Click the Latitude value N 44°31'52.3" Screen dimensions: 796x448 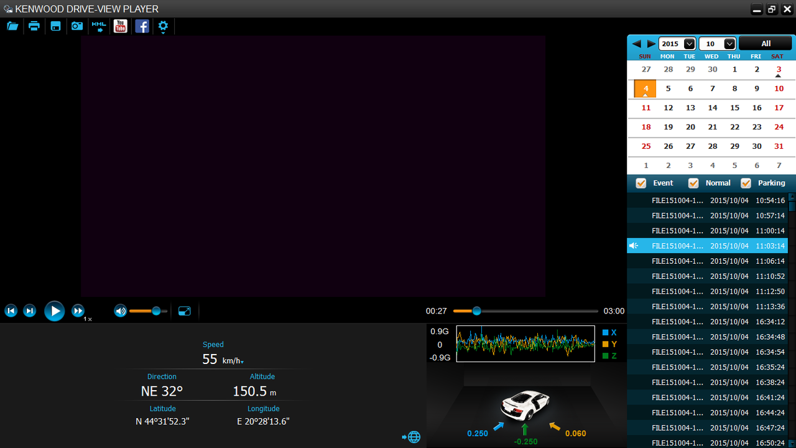[x=162, y=421]
